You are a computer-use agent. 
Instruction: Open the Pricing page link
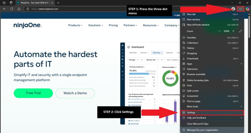tap(113, 25)
